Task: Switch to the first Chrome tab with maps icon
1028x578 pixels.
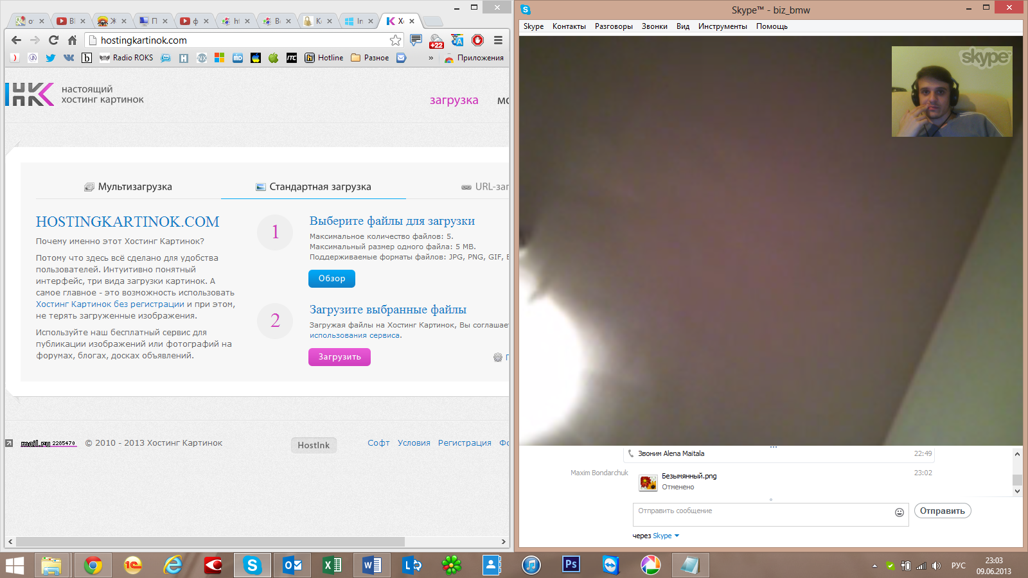Action: [x=28, y=21]
